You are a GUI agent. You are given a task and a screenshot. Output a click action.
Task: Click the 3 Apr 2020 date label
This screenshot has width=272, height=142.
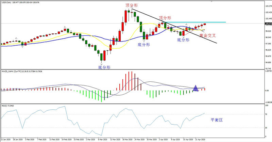[163, 140]
